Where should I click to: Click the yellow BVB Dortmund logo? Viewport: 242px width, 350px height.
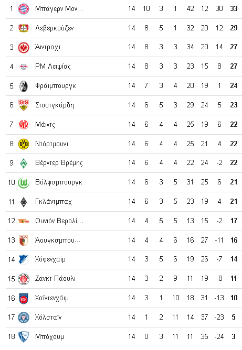click(24, 144)
